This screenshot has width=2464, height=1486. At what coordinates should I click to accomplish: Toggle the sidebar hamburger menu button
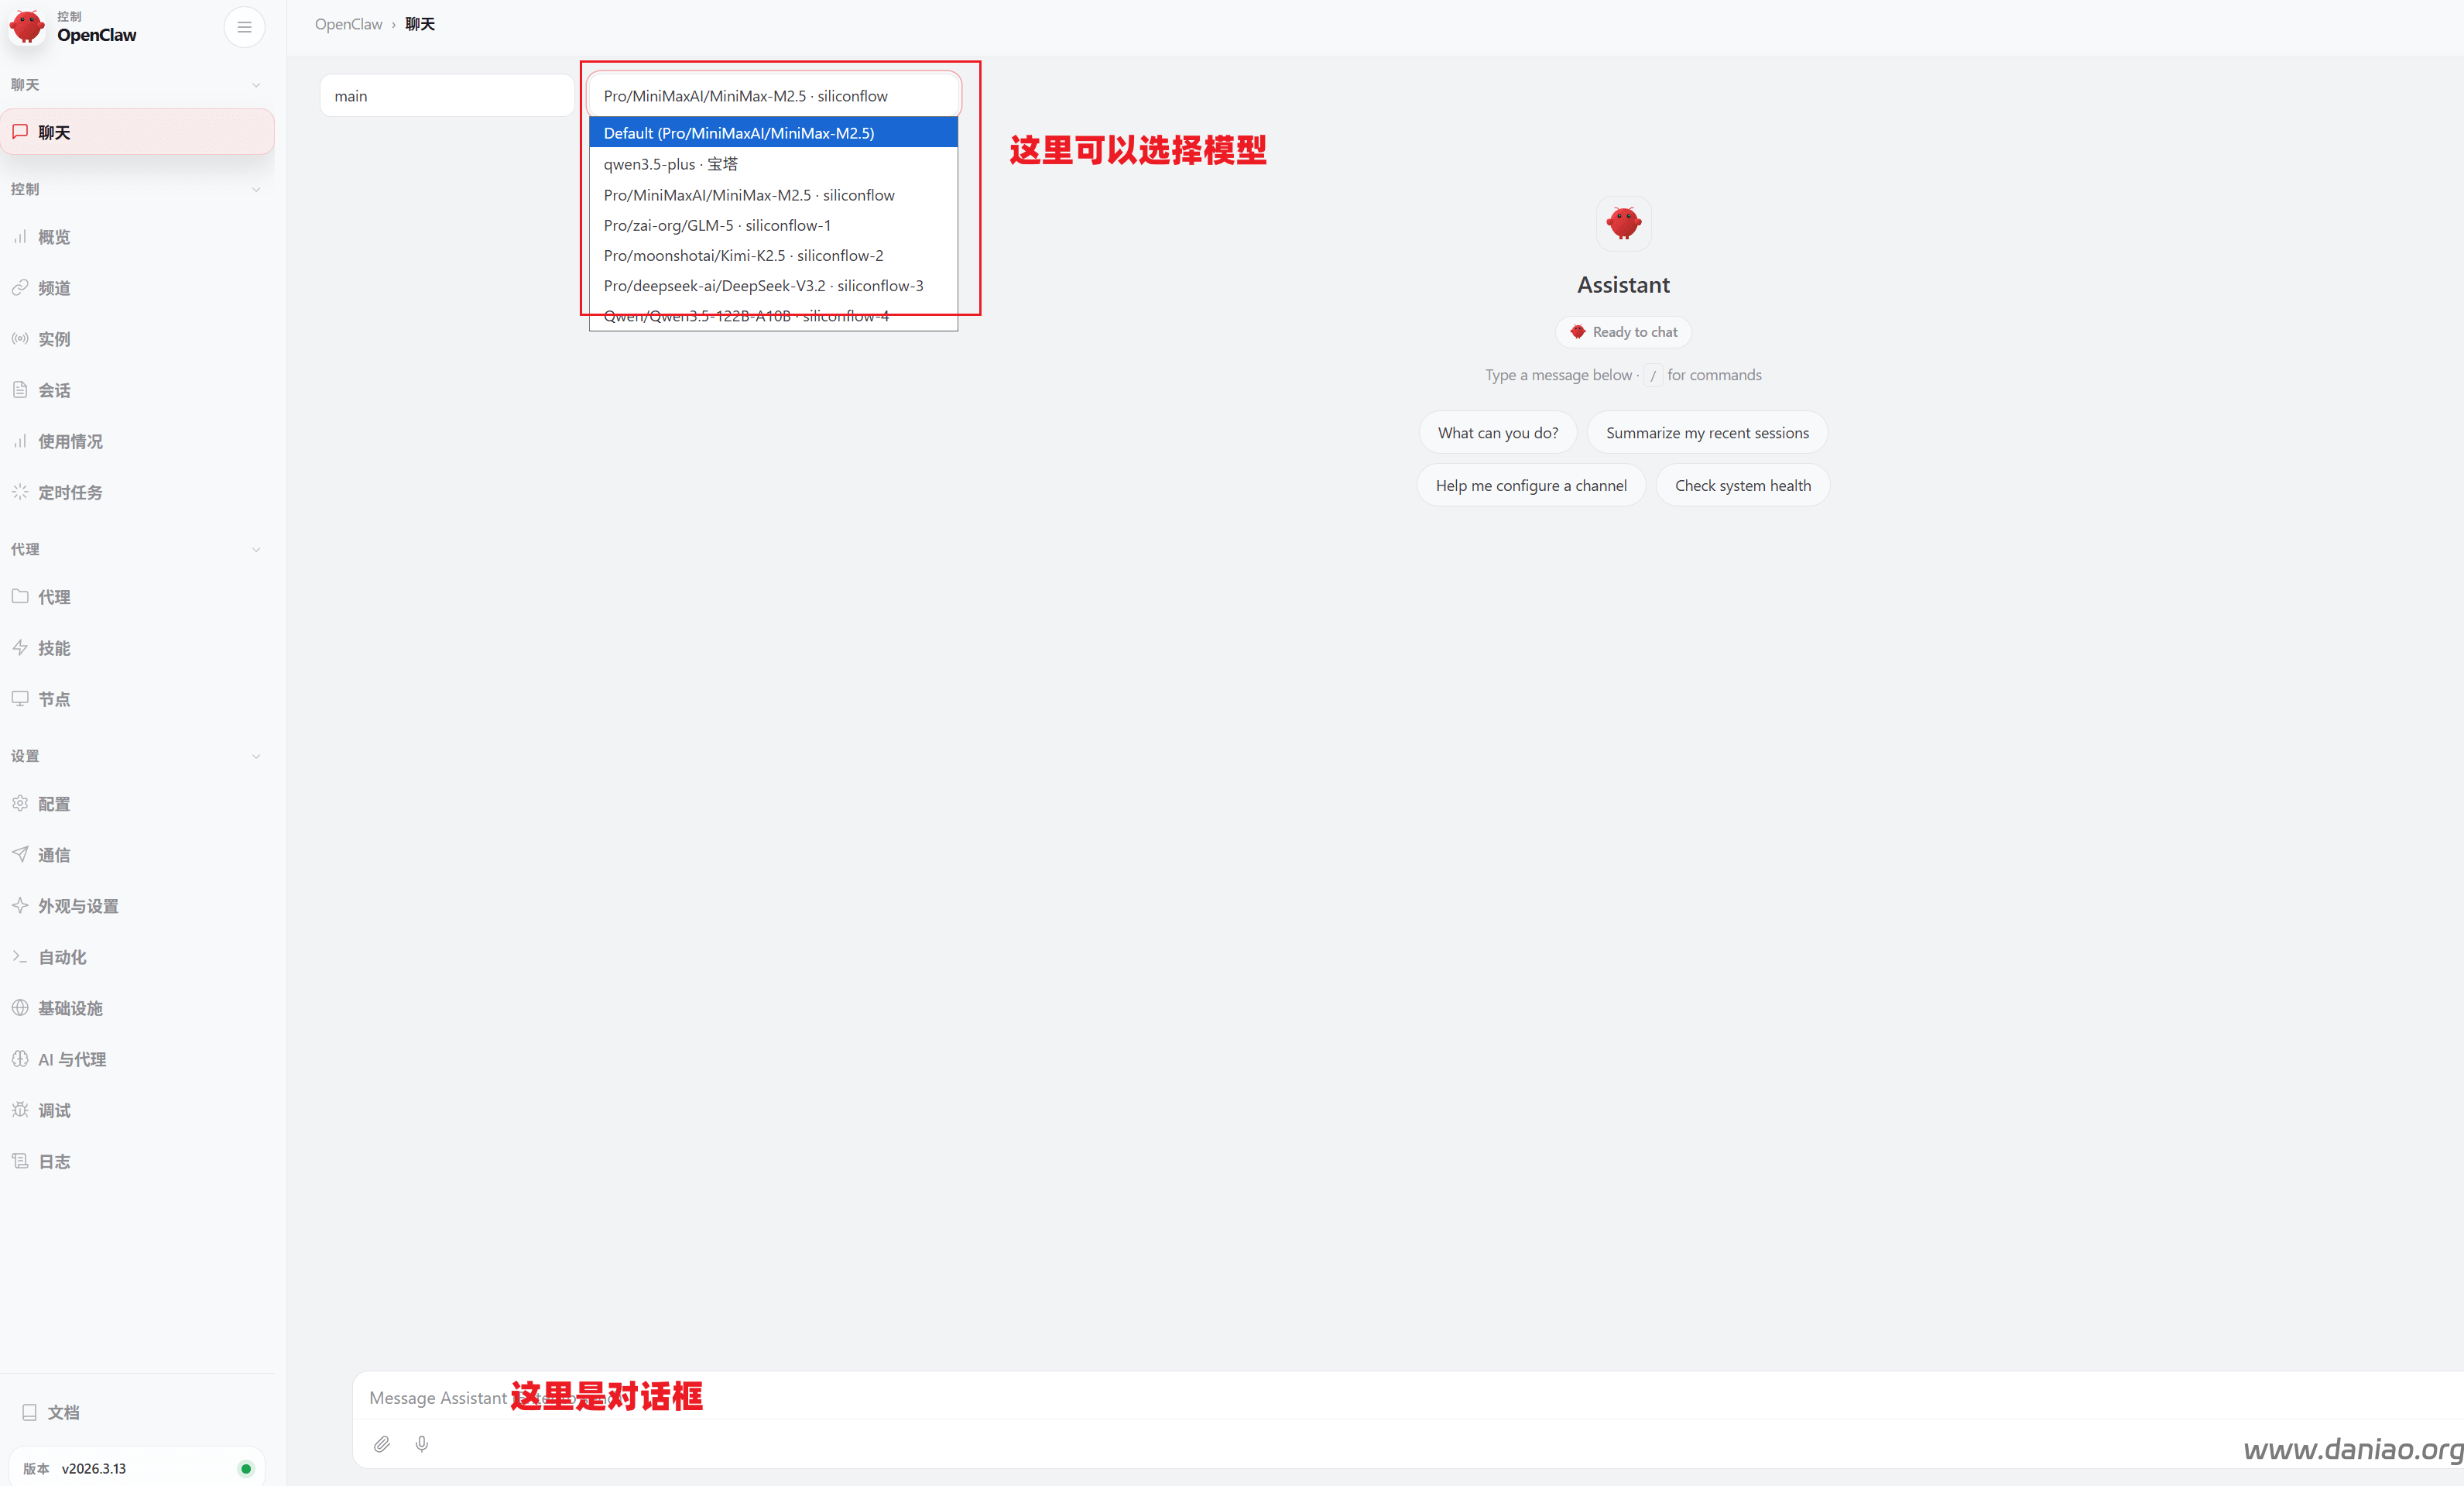244,27
